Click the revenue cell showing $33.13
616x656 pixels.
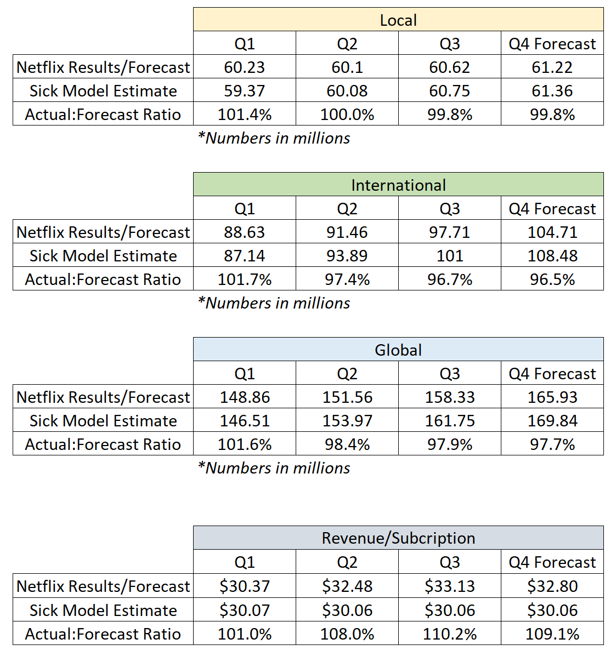(x=449, y=586)
